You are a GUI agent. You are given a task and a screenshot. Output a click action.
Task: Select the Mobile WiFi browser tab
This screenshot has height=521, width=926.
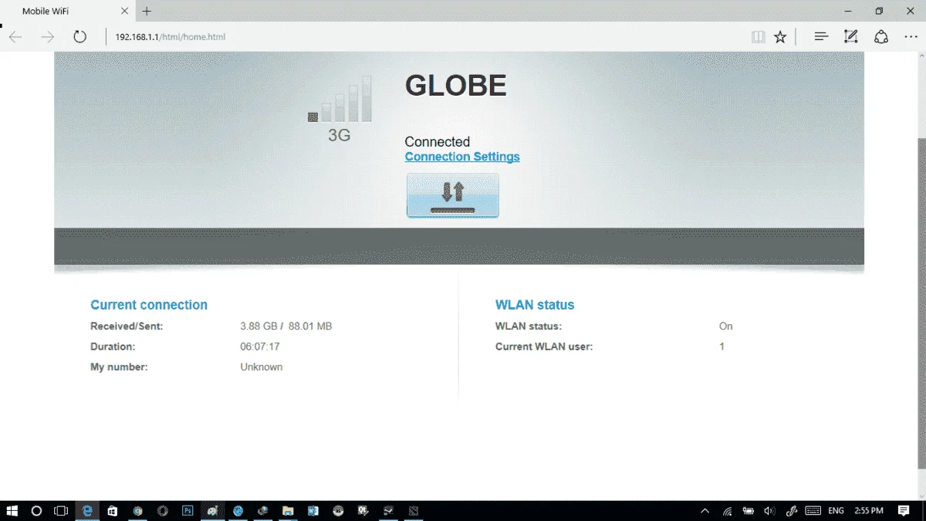pyautogui.click(x=67, y=11)
